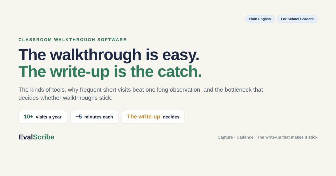Click green headline 'The write-up is the catch.'

[x=110, y=72]
